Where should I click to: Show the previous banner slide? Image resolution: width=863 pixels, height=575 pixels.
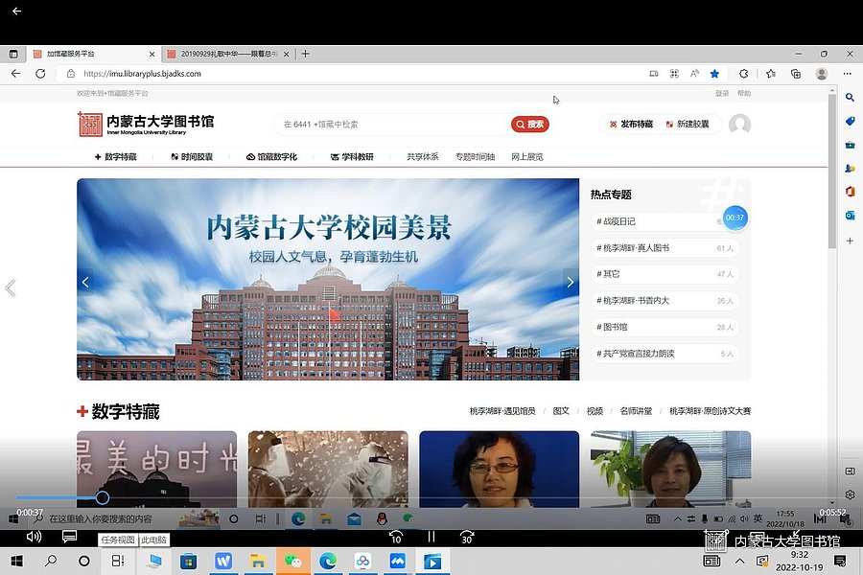click(85, 283)
